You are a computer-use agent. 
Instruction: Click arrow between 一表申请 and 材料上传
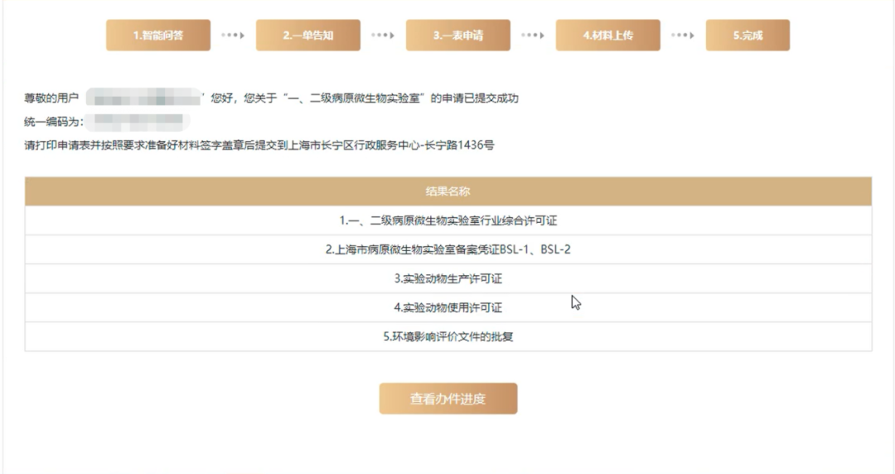533,36
